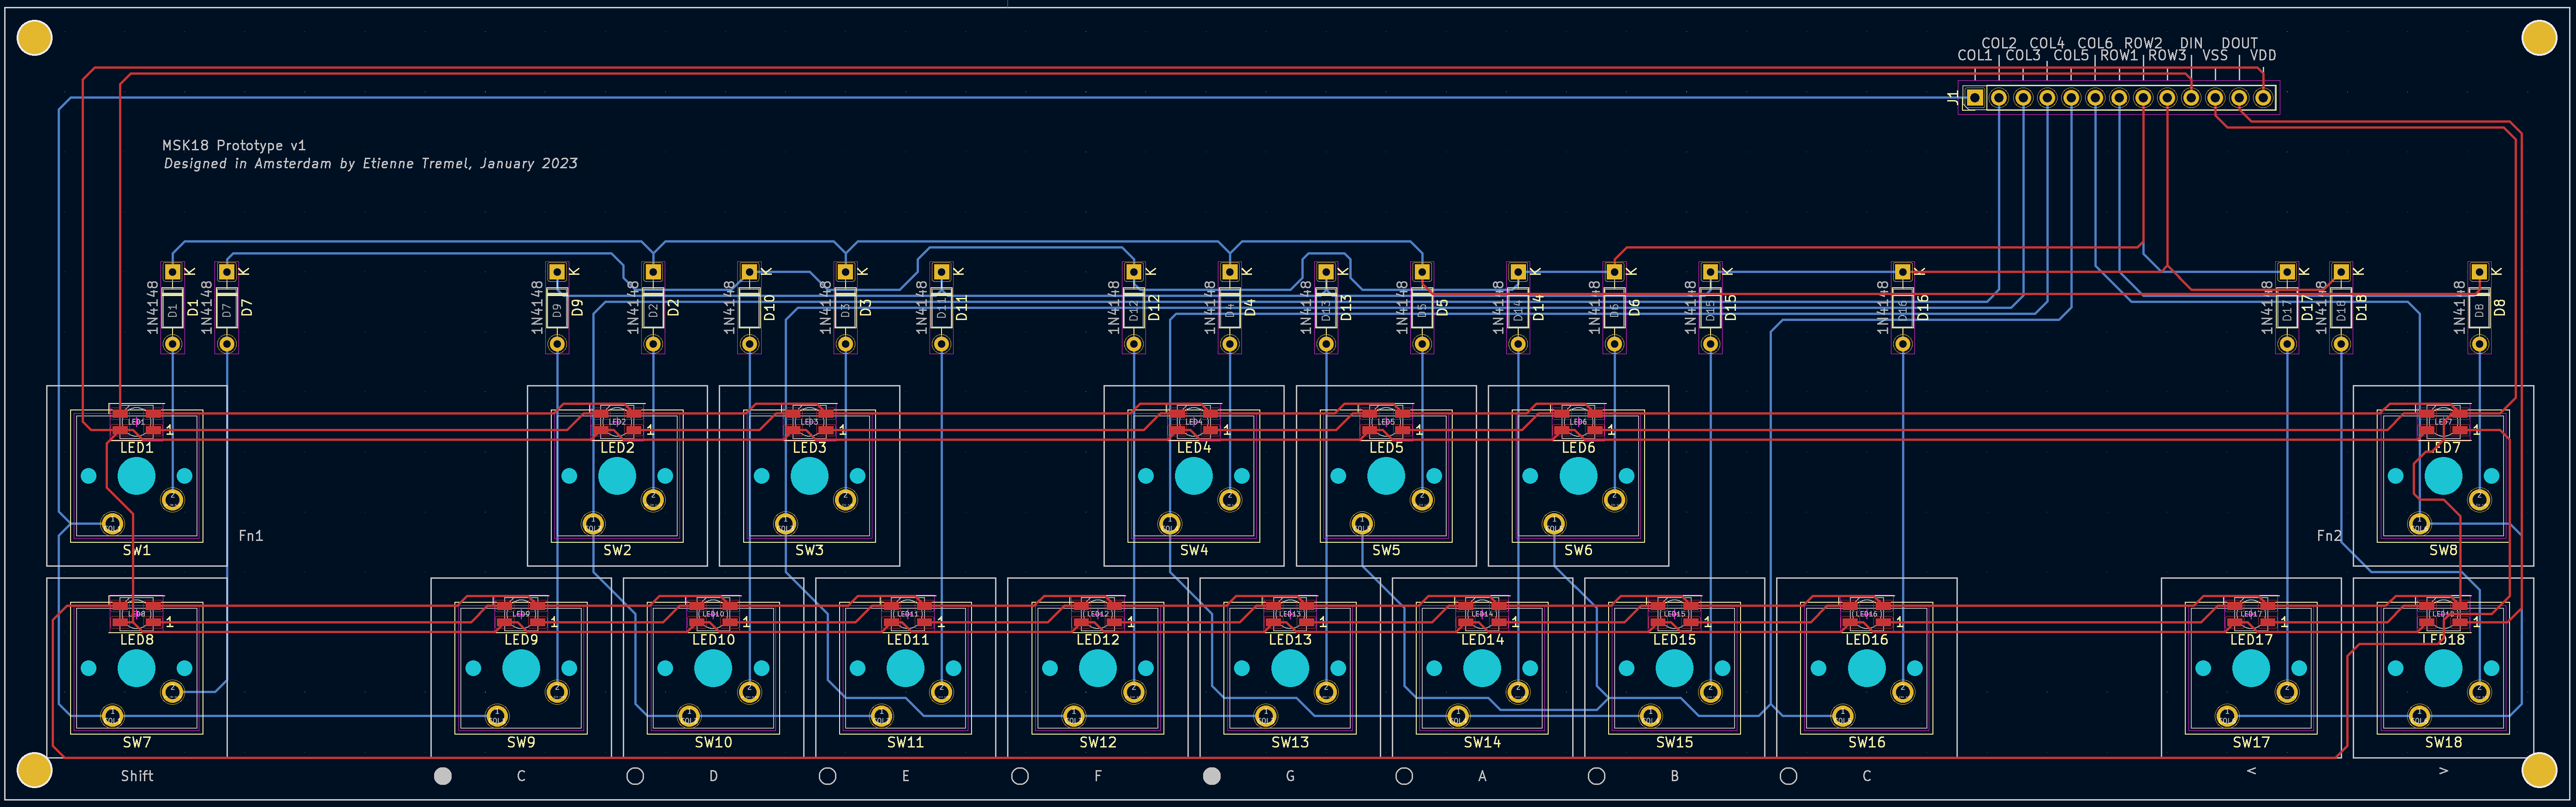
Task: Click the SW8 switch label
Action: [2443, 550]
